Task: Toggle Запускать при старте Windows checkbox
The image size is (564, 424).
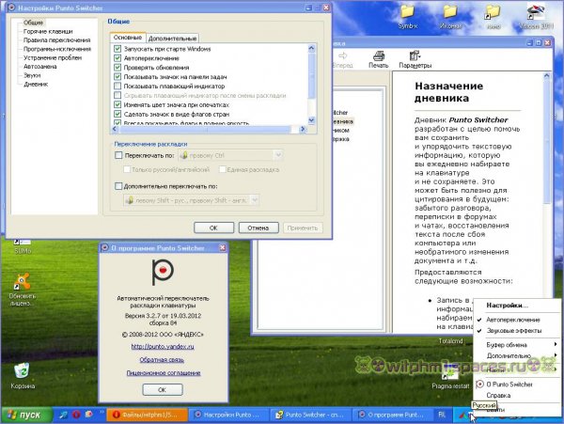Action: coord(117,49)
